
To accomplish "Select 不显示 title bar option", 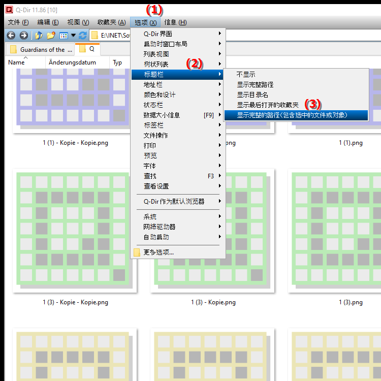I will 296,74.
